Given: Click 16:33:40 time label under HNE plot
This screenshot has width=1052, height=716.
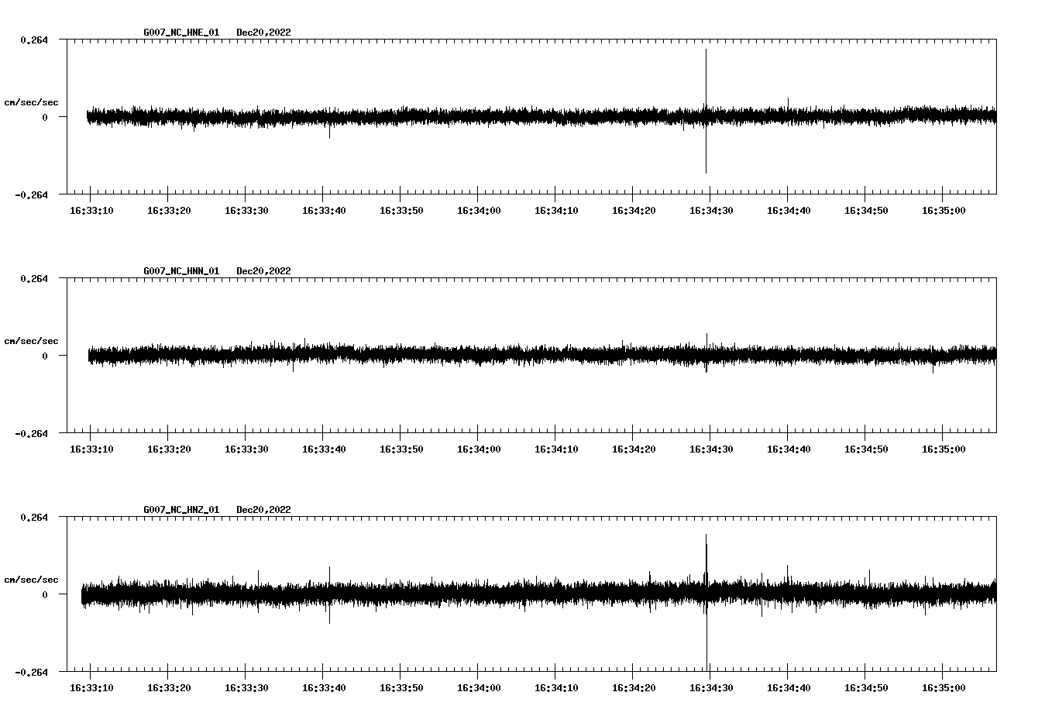Looking at the screenshot, I should coord(324,211).
